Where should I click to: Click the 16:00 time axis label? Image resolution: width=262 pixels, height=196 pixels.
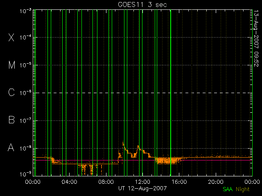pos(179,182)
